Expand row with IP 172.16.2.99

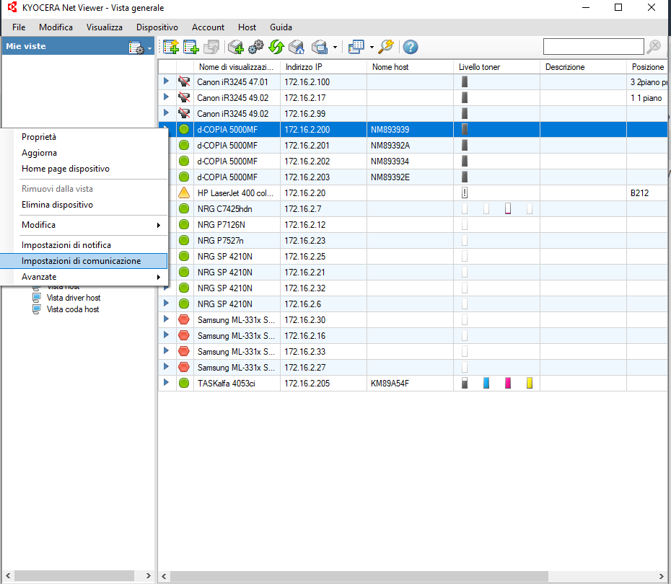pyautogui.click(x=166, y=113)
